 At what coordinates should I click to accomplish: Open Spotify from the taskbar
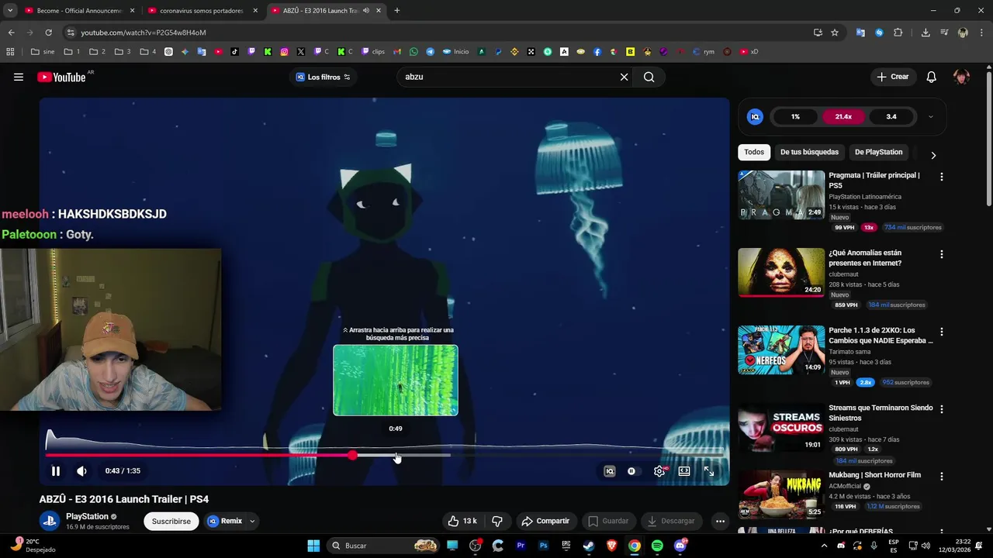[657, 546]
